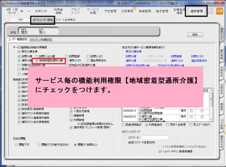Click the blue 通所リハビリ service link

[x=177, y=61]
